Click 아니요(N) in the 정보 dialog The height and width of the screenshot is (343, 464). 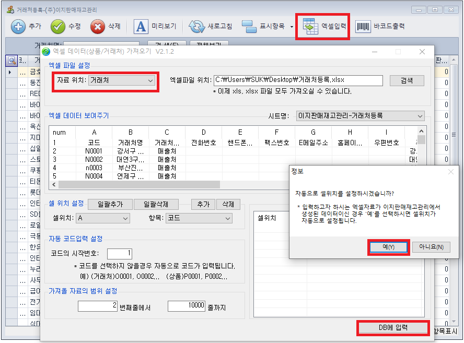coord(431,247)
